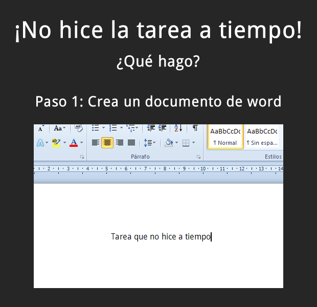Open the highlight color dropdown arrow
The width and height of the screenshot is (317, 307).
tap(65, 143)
